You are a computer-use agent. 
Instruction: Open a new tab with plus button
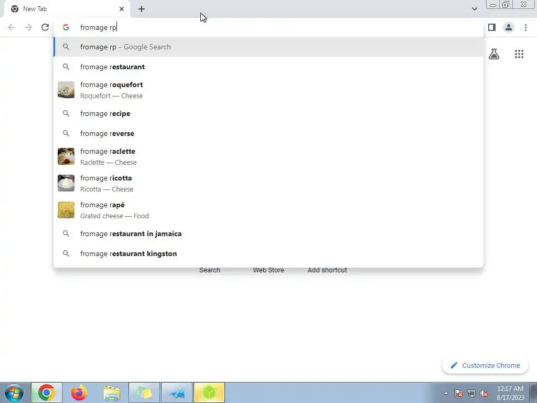coord(142,9)
